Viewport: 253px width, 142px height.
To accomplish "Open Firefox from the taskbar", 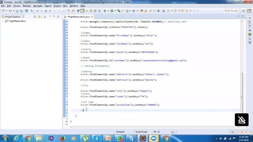I will coord(62,138).
